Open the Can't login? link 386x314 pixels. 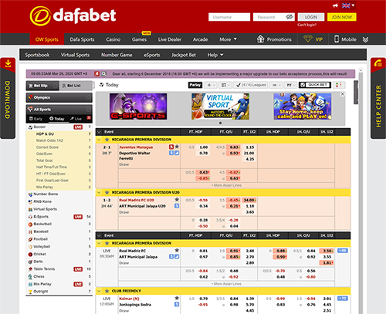[306, 25]
